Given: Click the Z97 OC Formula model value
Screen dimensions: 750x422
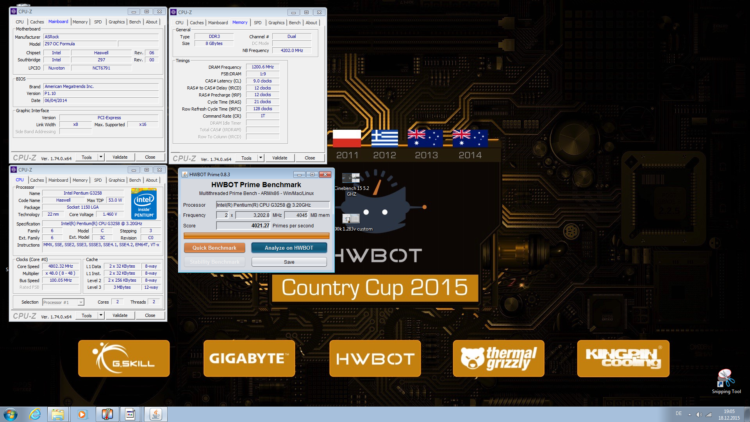Looking at the screenshot, I should [80, 44].
